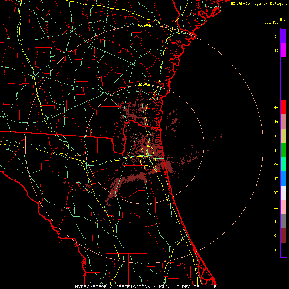Click the HYDROMETEOR CLASSIFICATION title text
289x289 pixels.
pyautogui.click(x=113, y=287)
